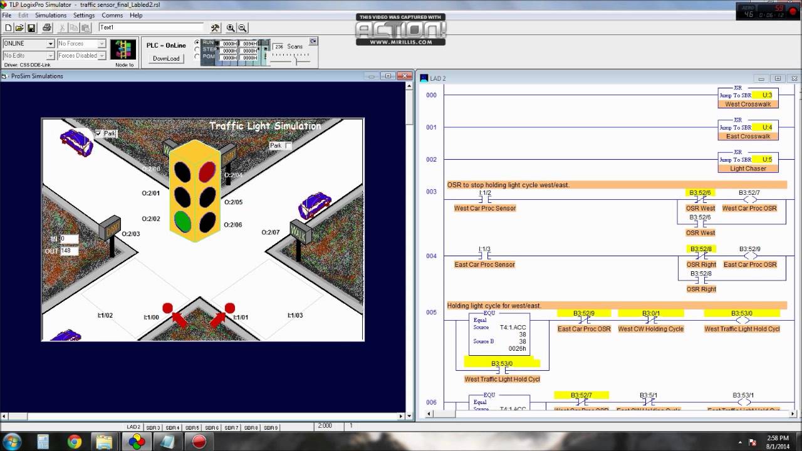This screenshot has width=802, height=451.
Task: Click the Scans count field
Action: (279, 46)
